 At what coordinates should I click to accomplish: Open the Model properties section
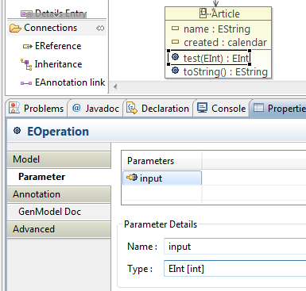(59, 159)
